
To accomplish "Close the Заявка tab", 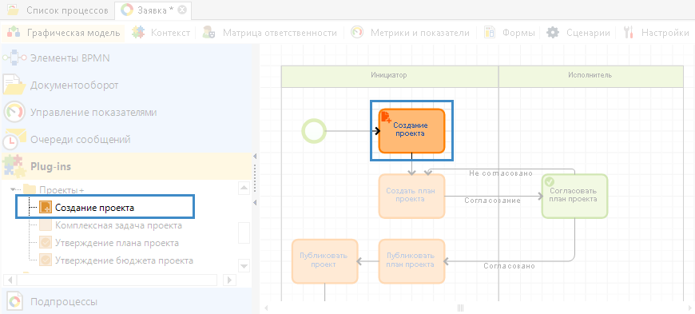I will tap(181, 10).
